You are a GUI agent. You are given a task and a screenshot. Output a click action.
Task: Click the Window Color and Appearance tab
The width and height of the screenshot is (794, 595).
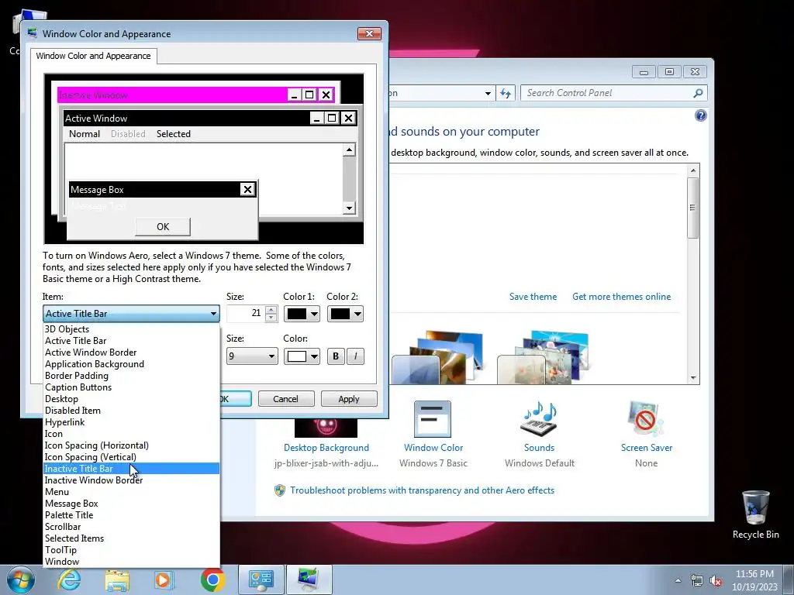[x=93, y=56]
